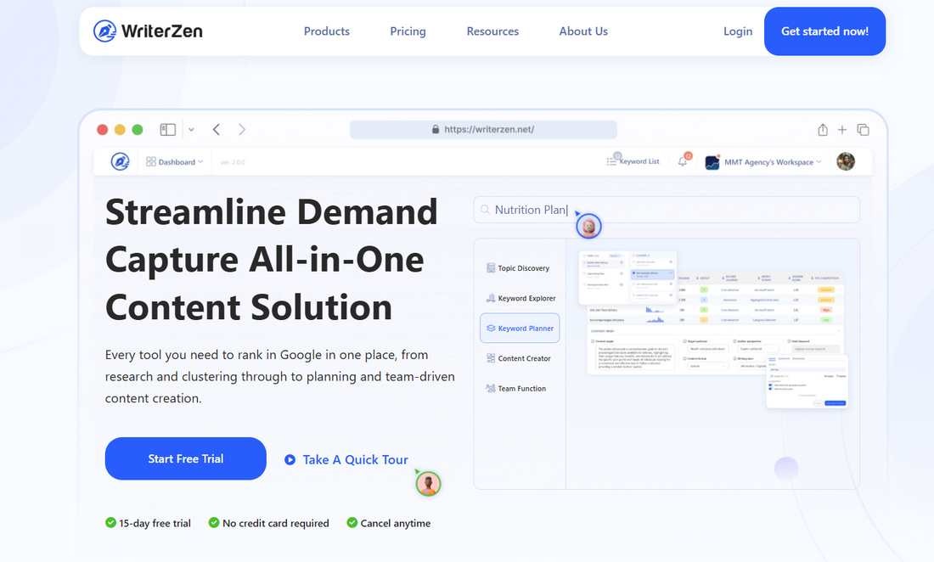Image resolution: width=934 pixels, height=562 pixels.
Task: Select the Topic Discovery tool
Action: click(519, 267)
